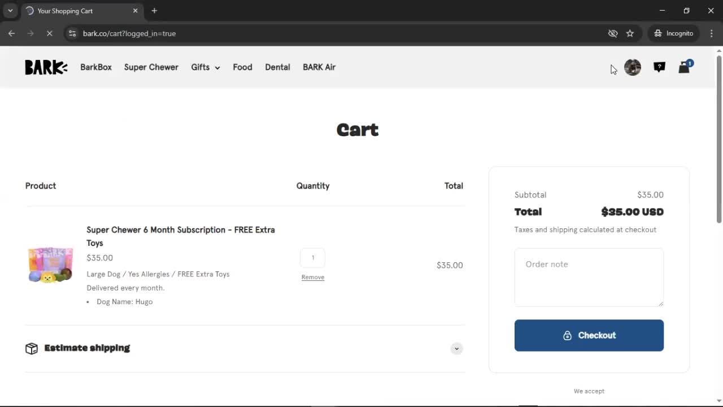Click the Order note text area
The height and width of the screenshot is (407, 723).
tap(589, 278)
